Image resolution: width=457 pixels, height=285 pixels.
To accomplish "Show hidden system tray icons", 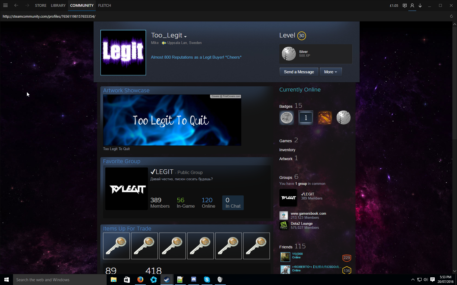I will click(413, 280).
